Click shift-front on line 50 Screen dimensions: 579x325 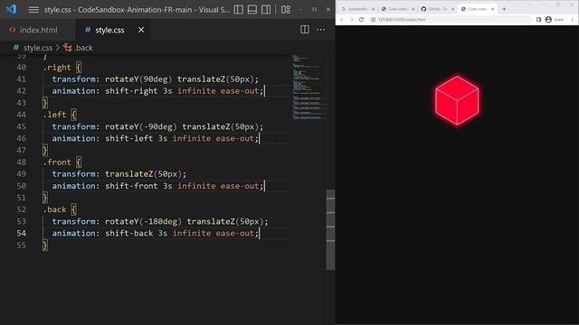[131, 186]
